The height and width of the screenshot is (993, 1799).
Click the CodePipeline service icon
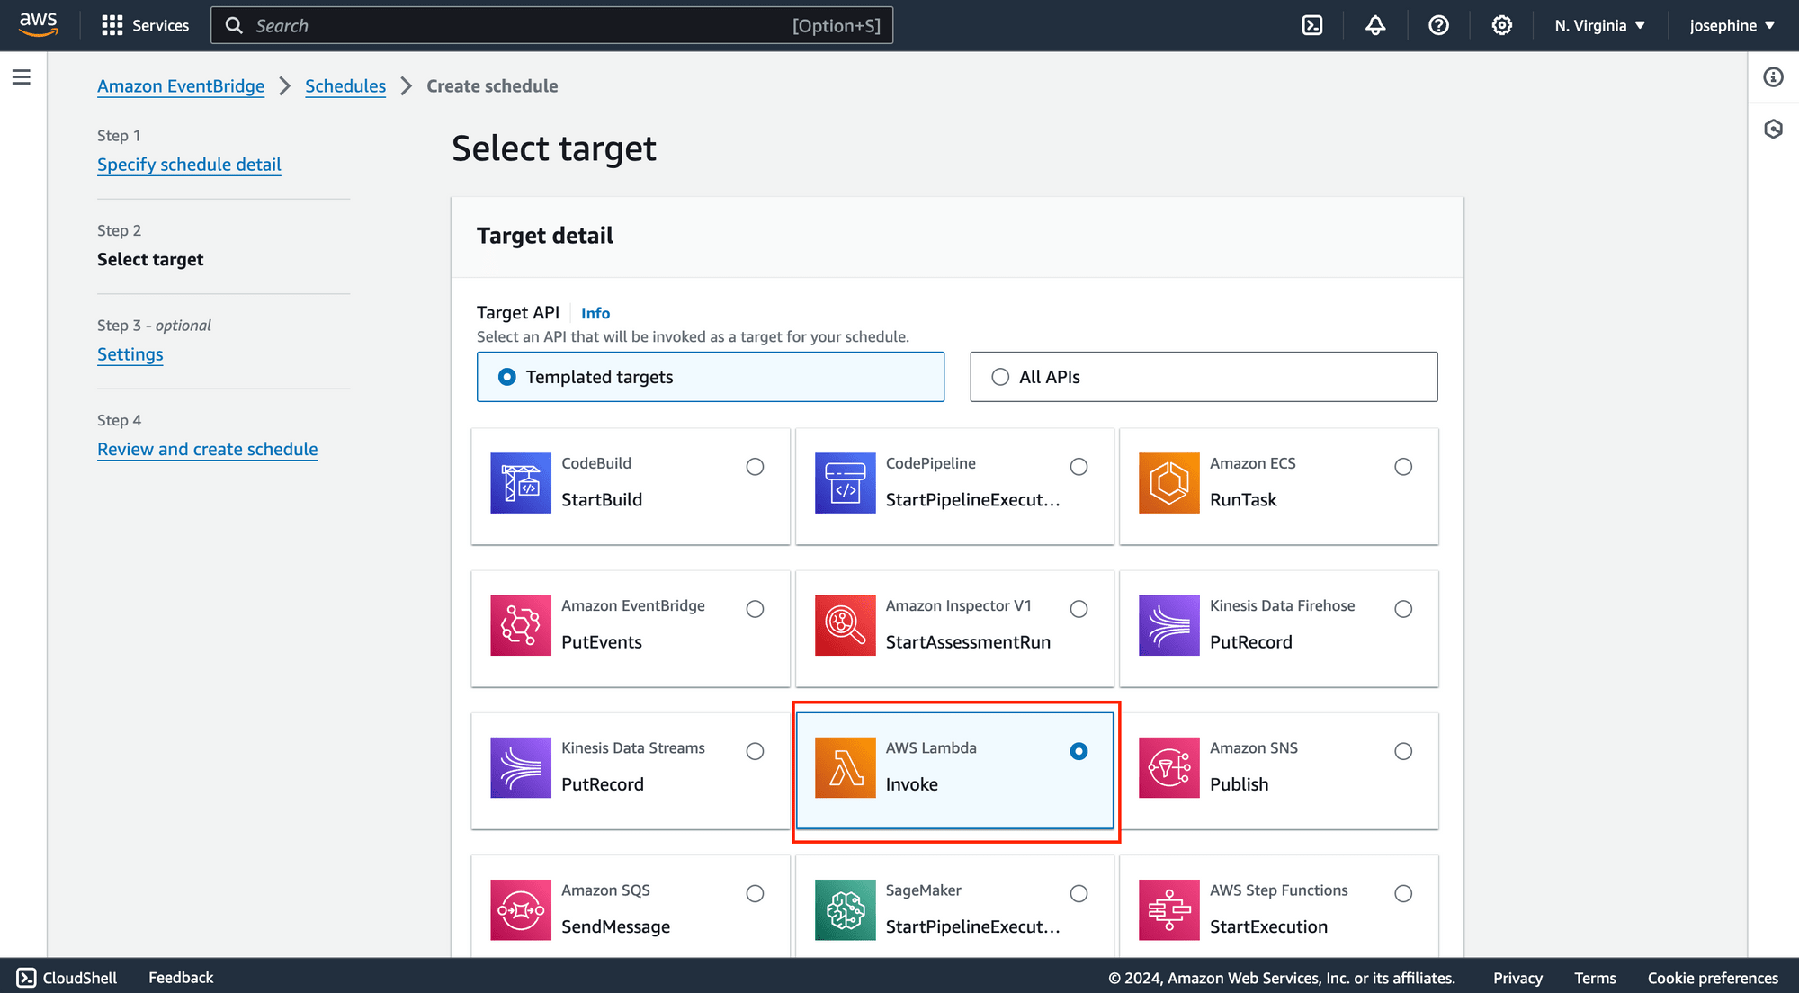pyautogui.click(x=845, y=483)
